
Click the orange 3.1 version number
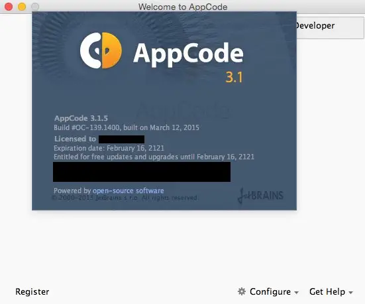(x=234, y=77)
